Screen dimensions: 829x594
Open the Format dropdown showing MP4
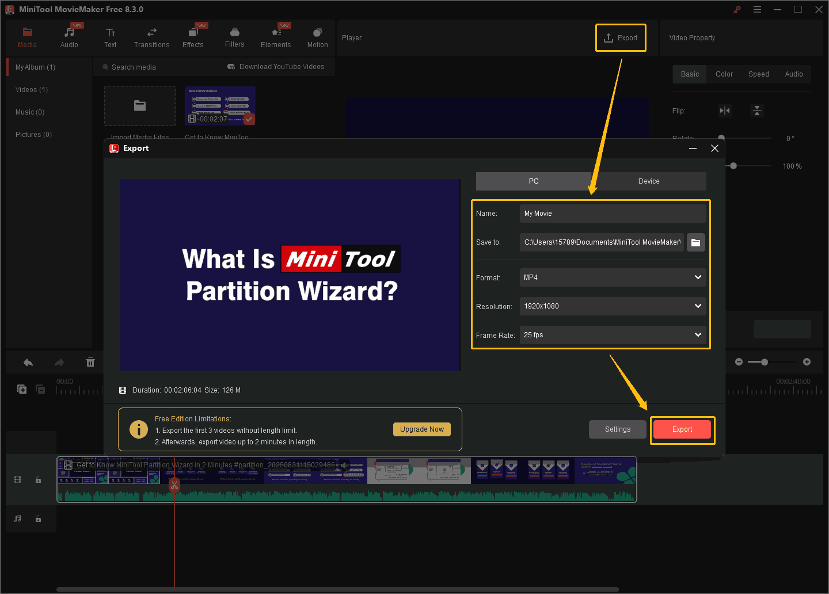613,277
